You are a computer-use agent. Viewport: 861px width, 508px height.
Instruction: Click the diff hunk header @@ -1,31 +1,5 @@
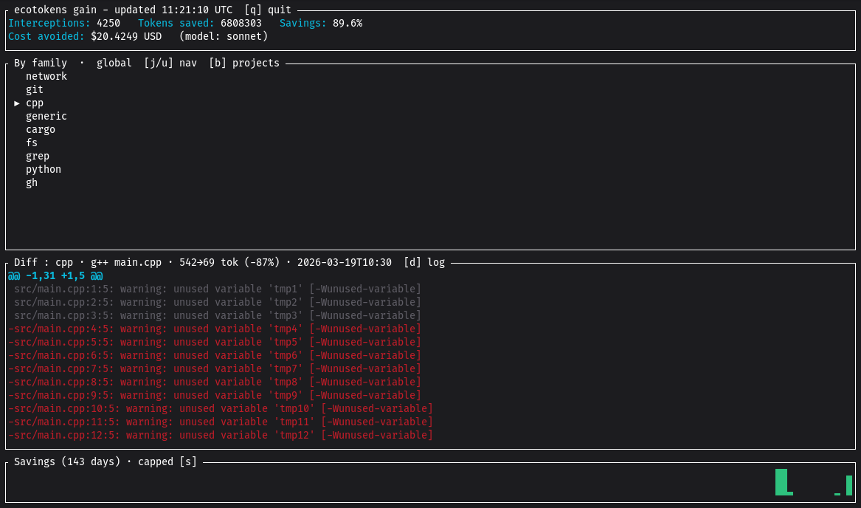coord(55,275)
